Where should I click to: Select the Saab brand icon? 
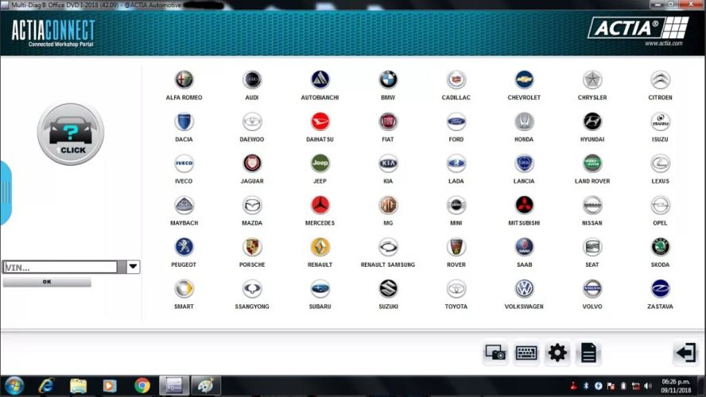click(524, 247)
